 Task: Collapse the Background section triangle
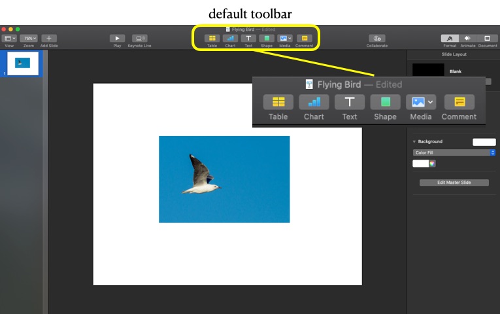point(414,142)
